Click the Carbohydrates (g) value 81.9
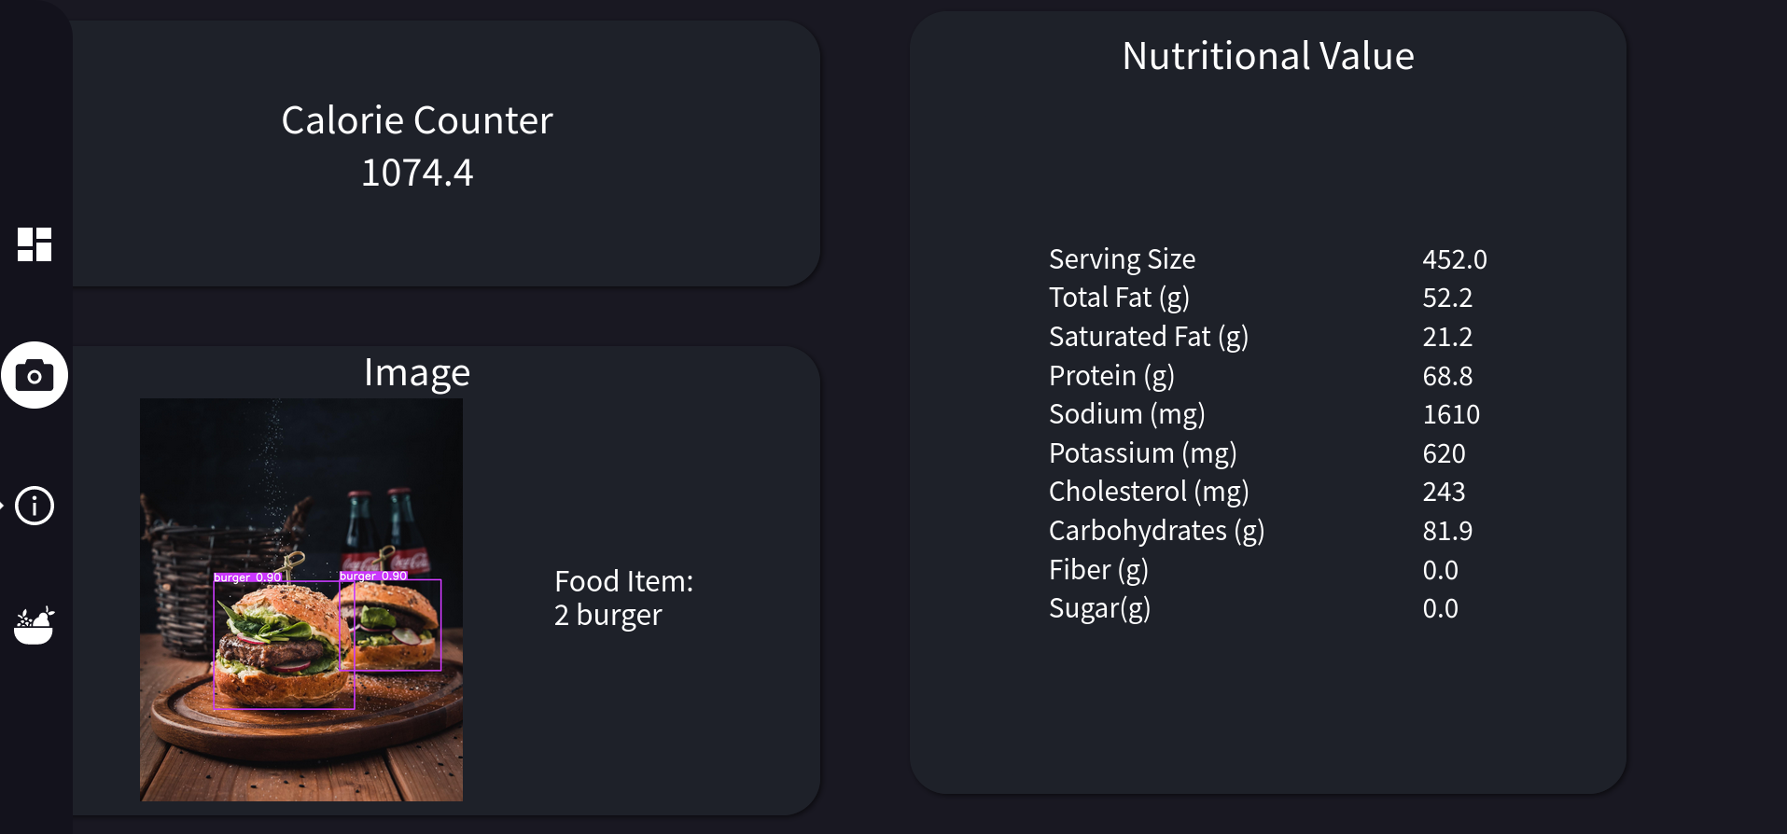Viewport: 1787px width, 834px height. (1447, 531)
